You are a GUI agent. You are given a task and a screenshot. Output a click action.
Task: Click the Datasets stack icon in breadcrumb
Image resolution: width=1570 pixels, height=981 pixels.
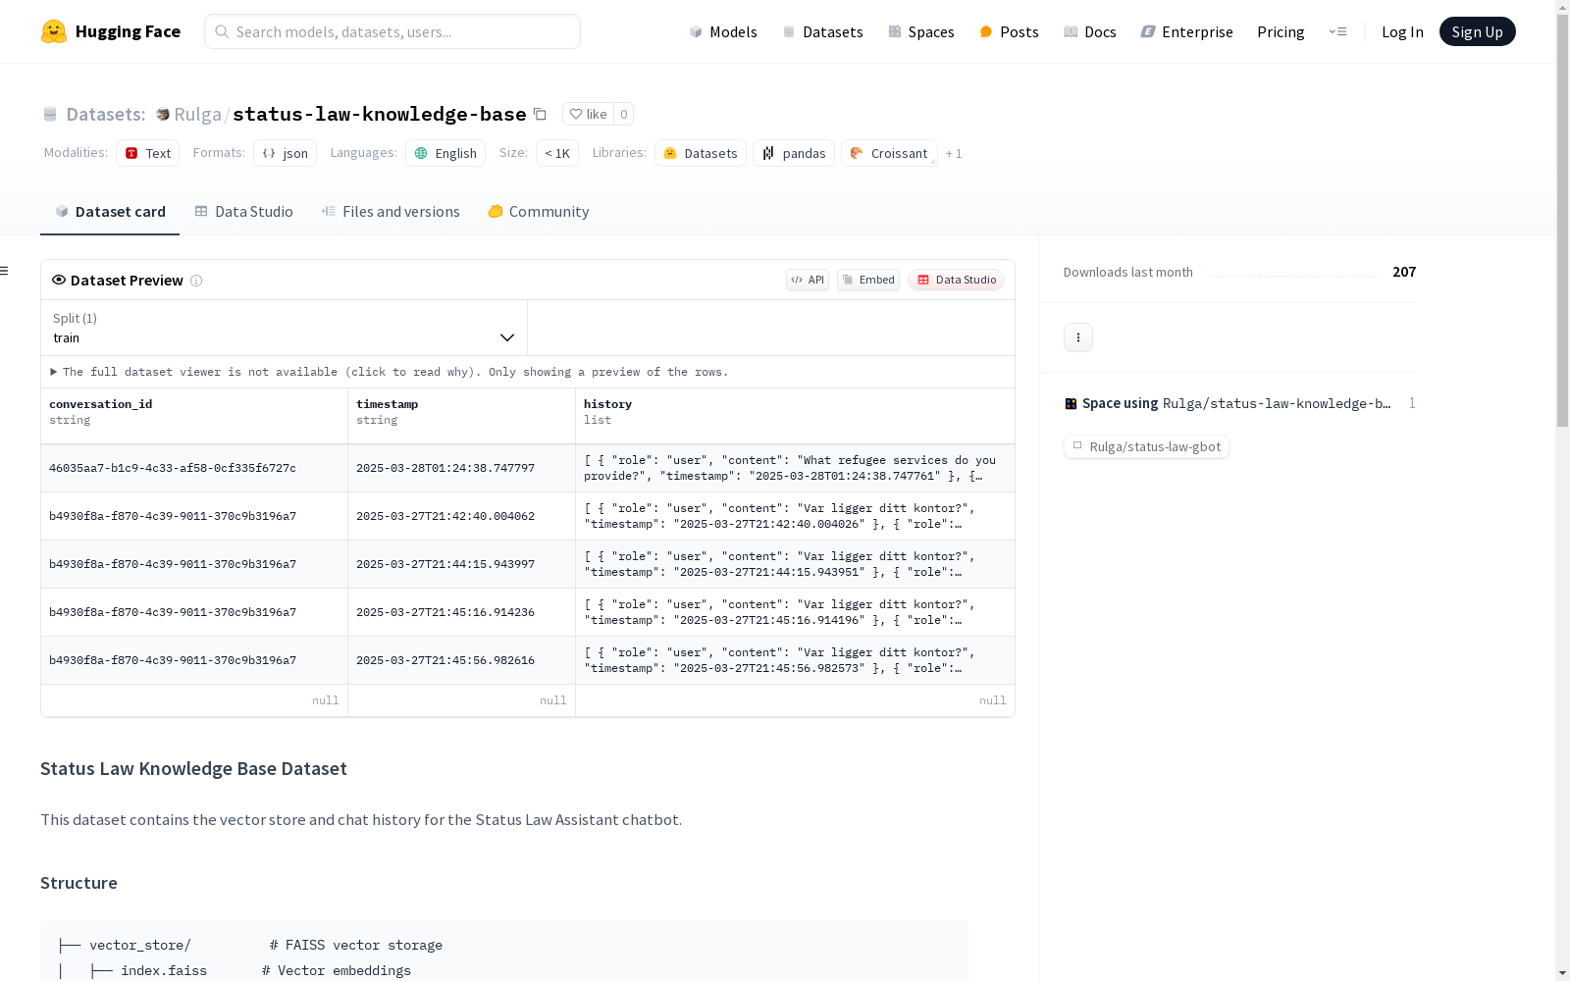tap(50, 115)
